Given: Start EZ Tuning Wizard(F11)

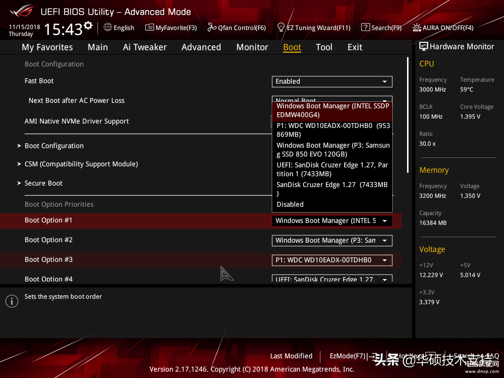Looking at the screenshot, I should [314, 28].
